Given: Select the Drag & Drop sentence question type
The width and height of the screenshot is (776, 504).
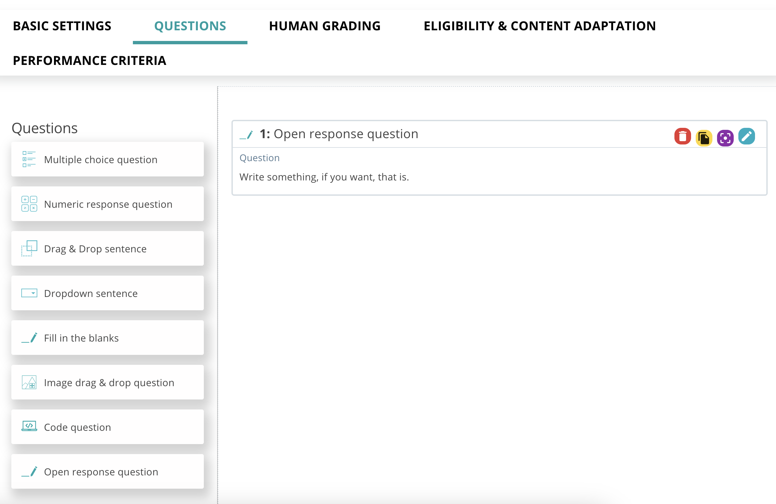Looking at the screenshot, I should [108, 249].
